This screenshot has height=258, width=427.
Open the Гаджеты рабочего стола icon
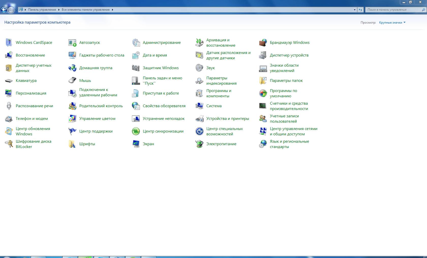tap(72, 55)
